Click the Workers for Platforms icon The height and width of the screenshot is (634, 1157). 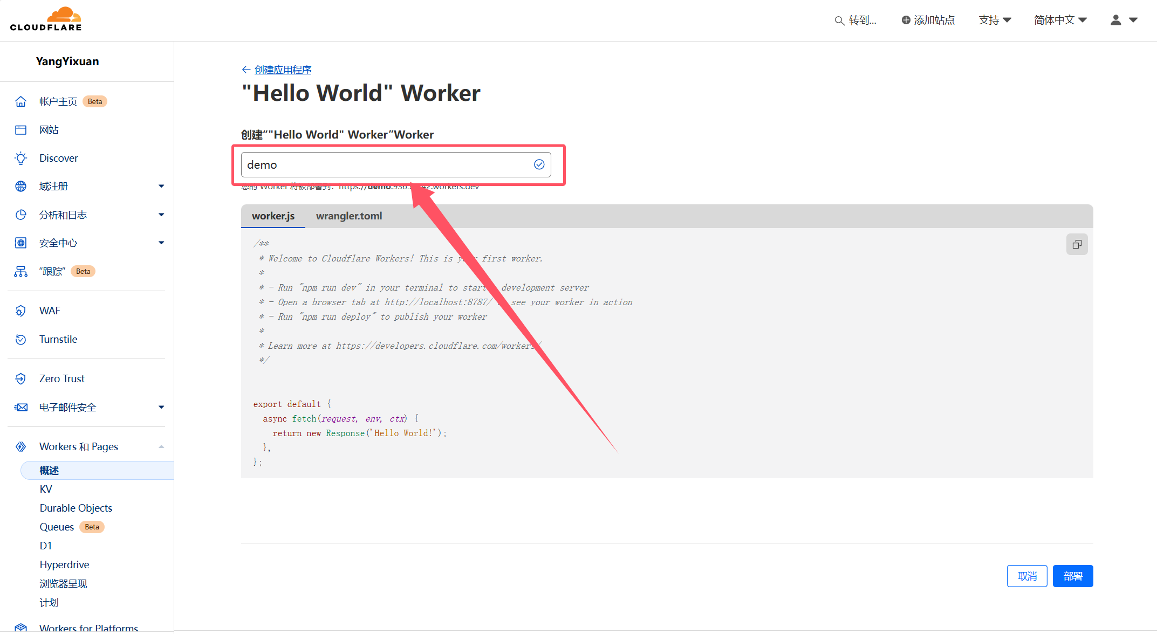point(20,628)
